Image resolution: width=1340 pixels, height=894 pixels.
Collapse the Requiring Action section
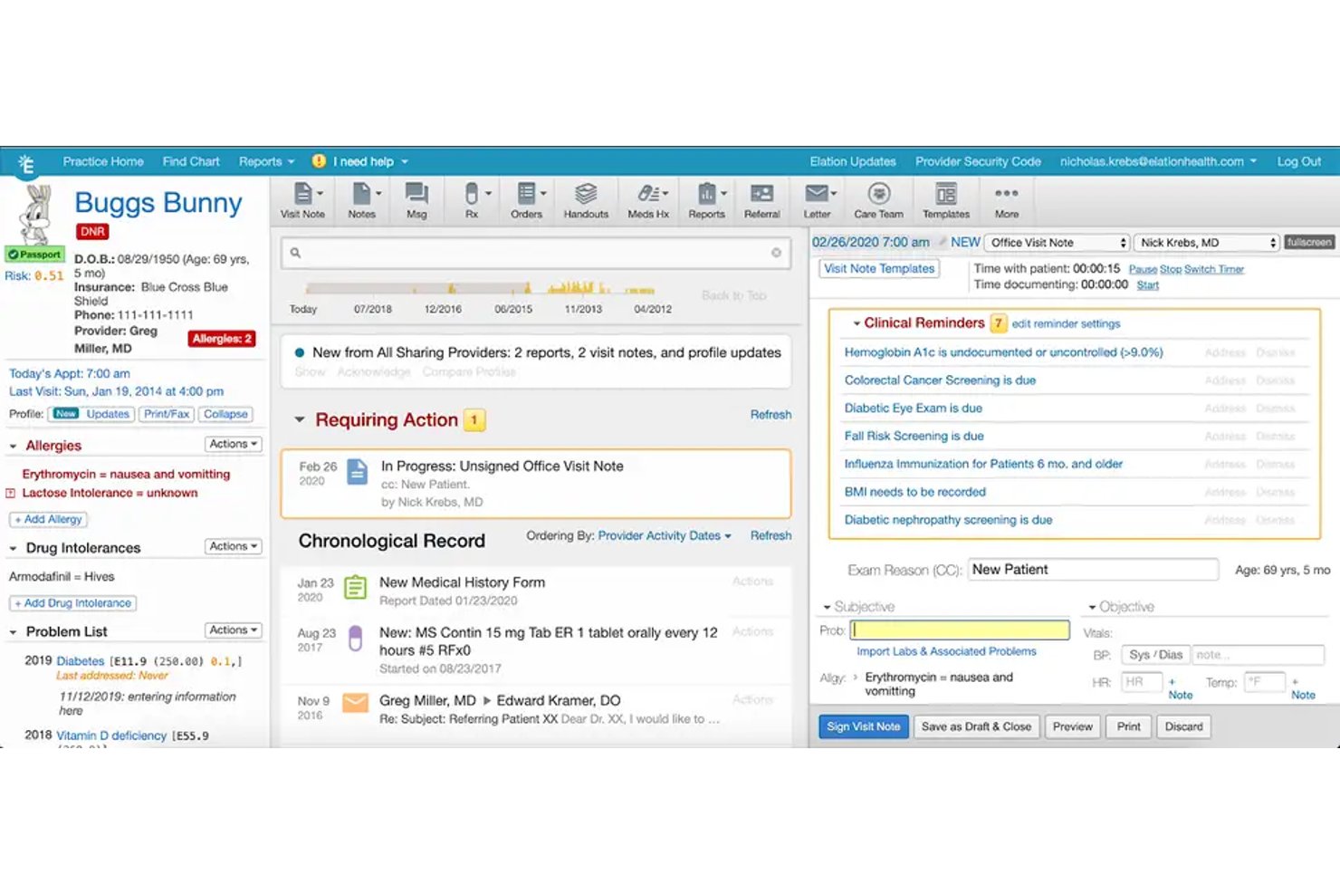pyautogui.click(x=299, y=420)
